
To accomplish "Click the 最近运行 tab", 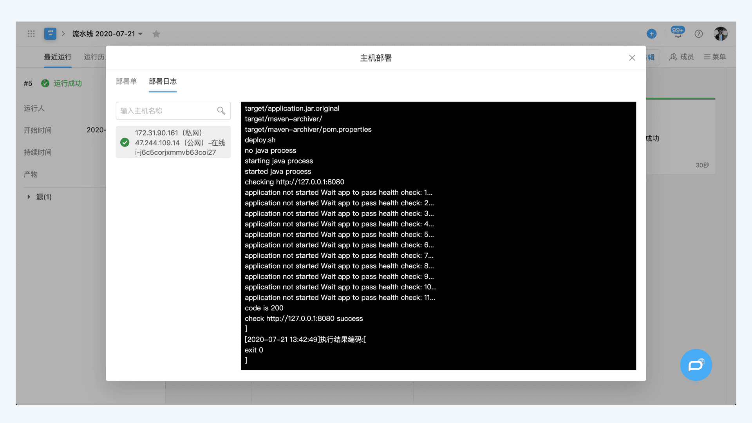I will click(x=58, y=57).
